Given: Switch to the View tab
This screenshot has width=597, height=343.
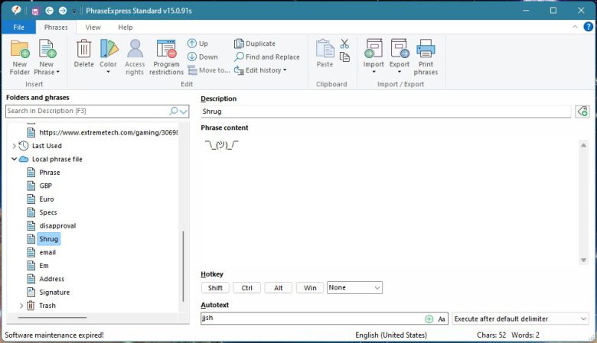Looking at the screenshot, I should [93, 28].
